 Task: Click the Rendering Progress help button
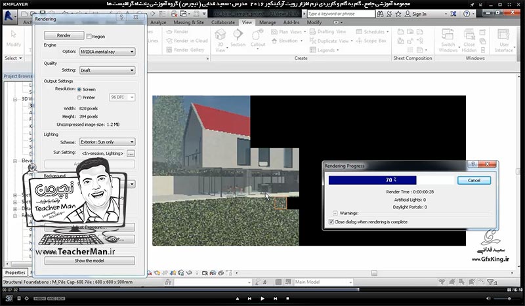(473, 164)
